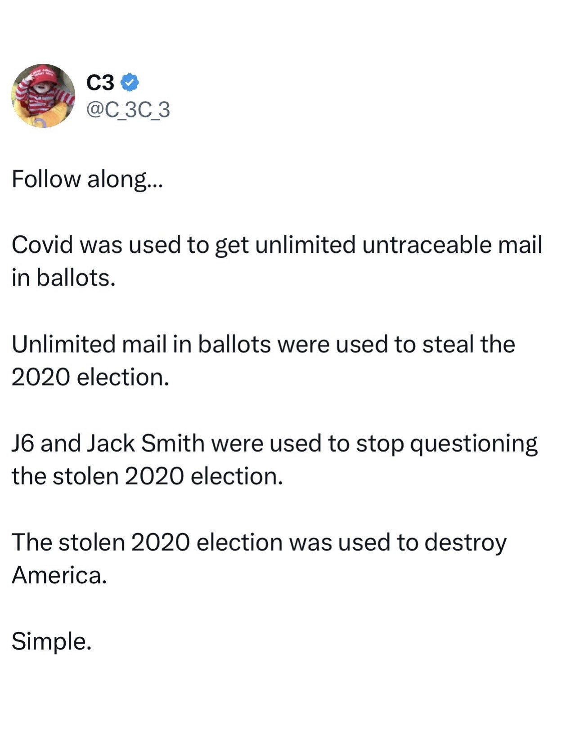Click the name "Jack Smith"
Screen dimensions: 580x735
click(x=145, y=444)
